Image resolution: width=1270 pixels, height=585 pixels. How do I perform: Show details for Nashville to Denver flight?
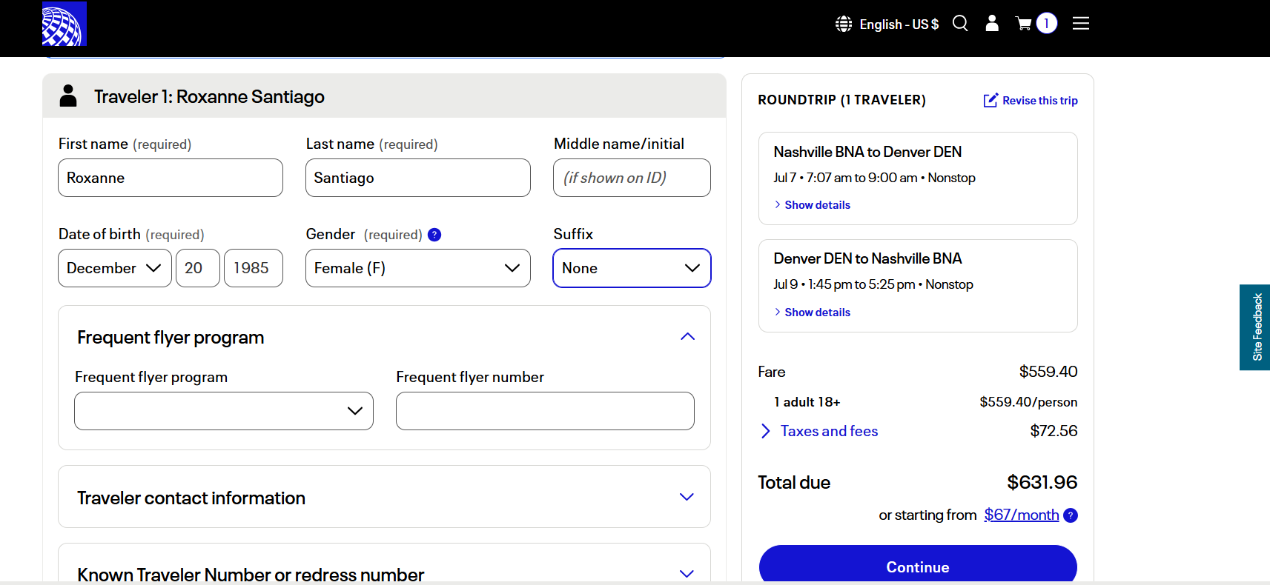tap(816, 205)
